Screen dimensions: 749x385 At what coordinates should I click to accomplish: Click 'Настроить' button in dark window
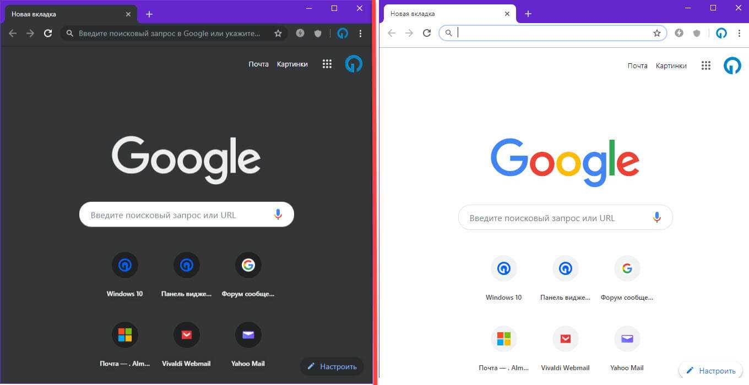tap(332, 366)
